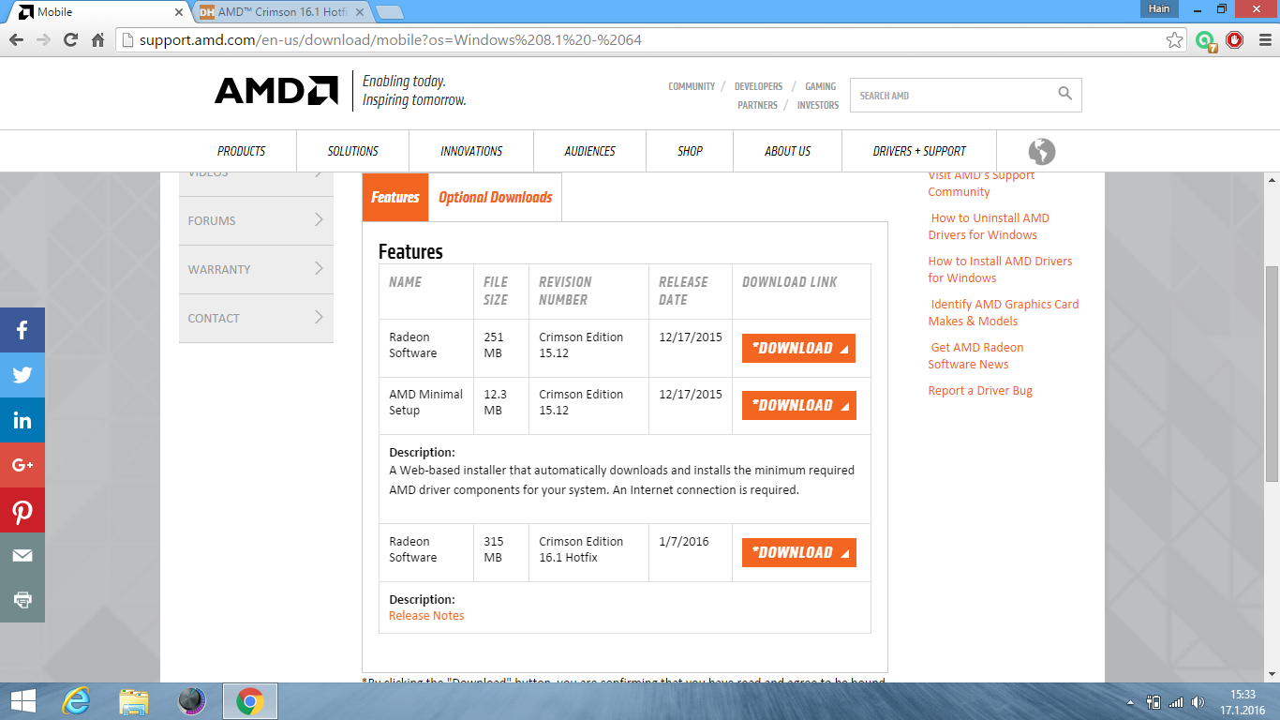This screenshot has width=1280, height=720.
Task: Share page on Facebook sidebar icon
Action: coord(22,330)
